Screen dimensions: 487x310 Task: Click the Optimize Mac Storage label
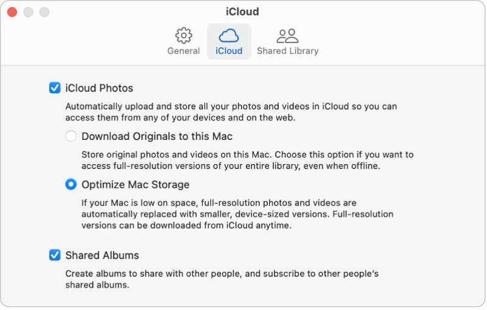pos(136,185)
